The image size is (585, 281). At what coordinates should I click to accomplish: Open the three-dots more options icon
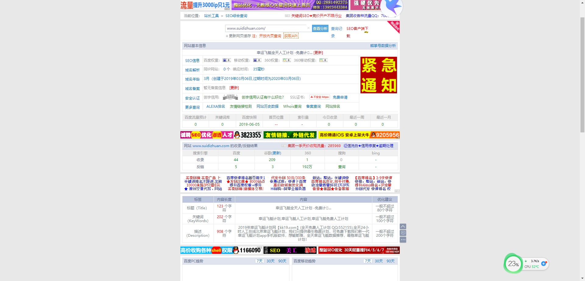(x=403, y=240)
